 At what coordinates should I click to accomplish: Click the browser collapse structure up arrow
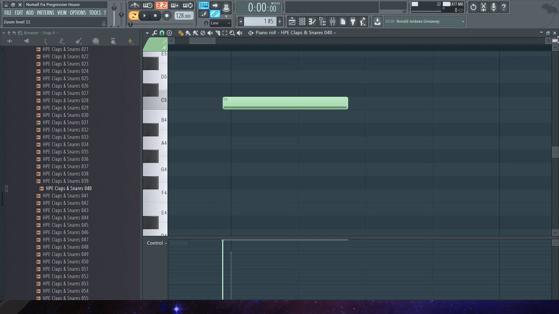coord(9,33)
